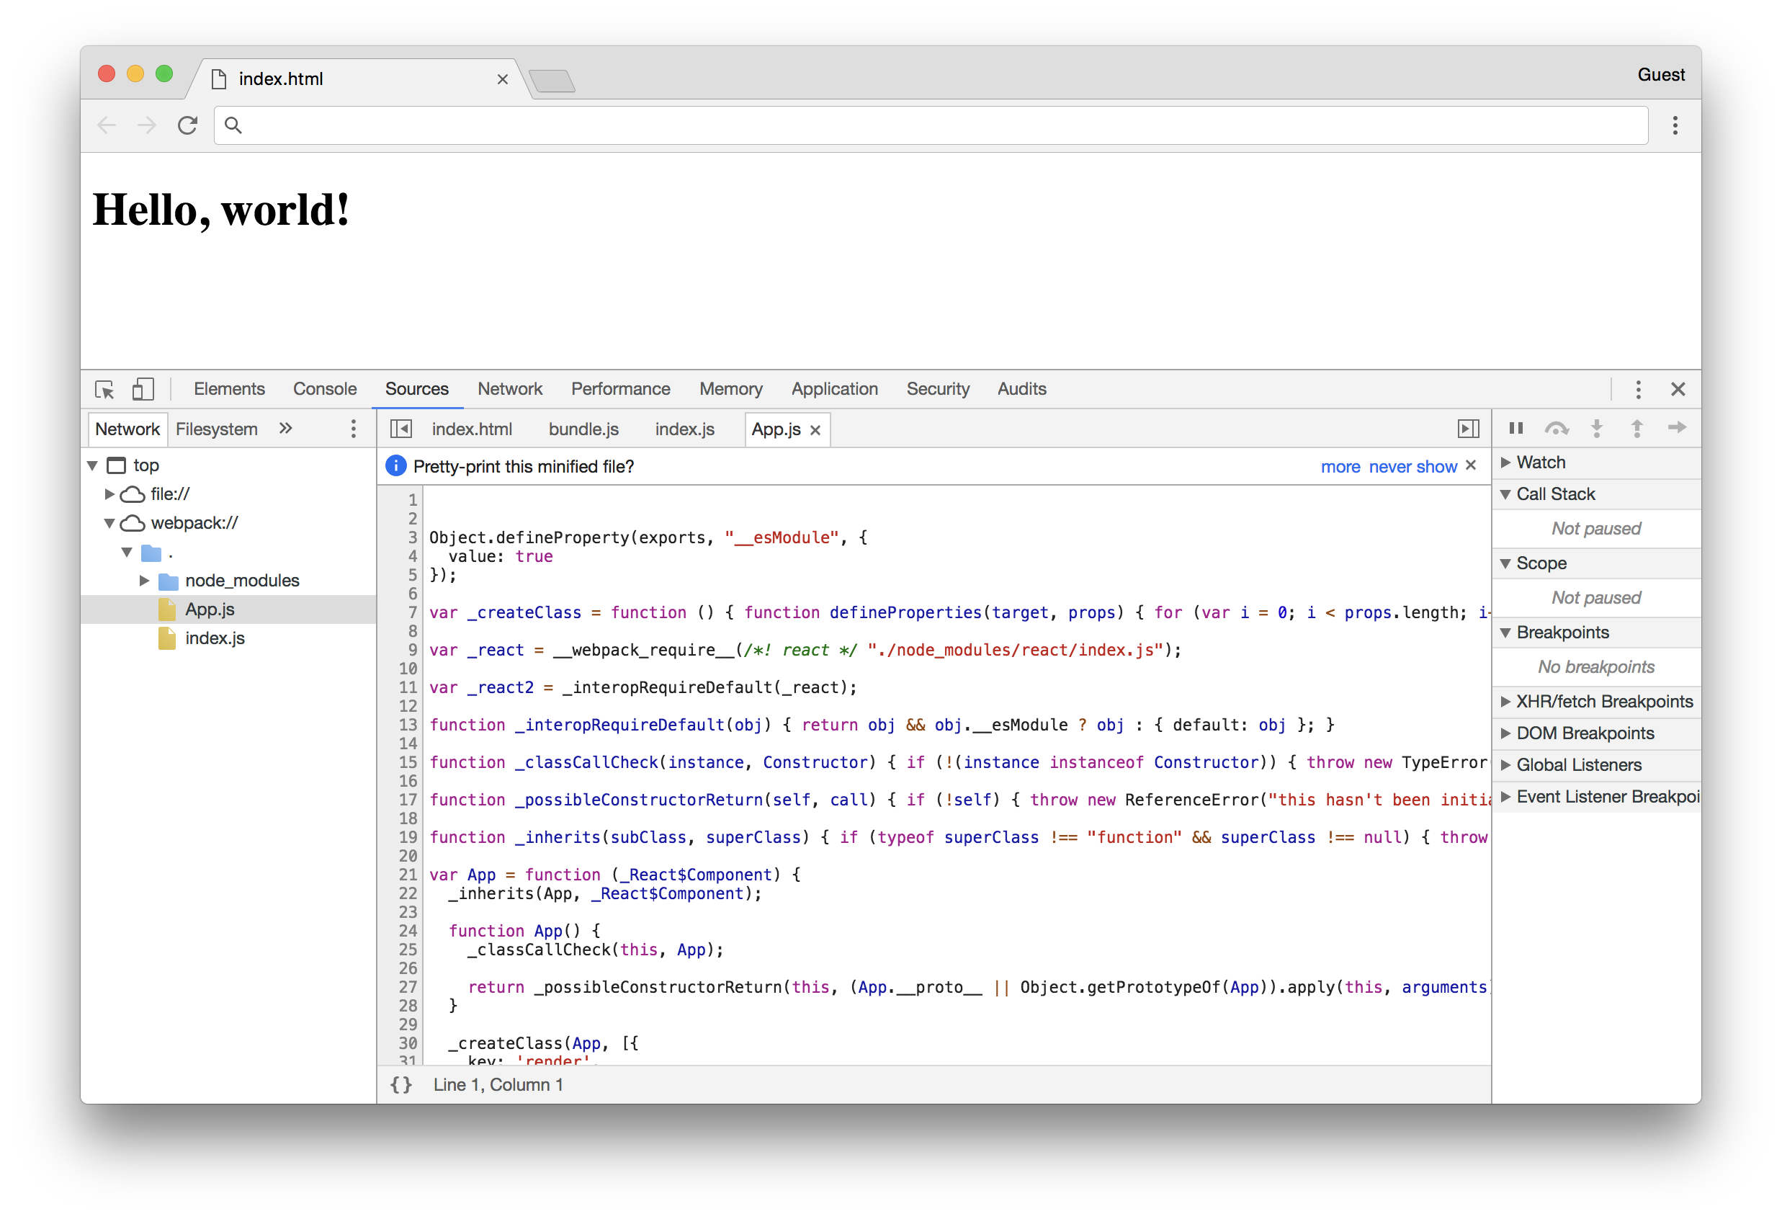Click line number 21 in gutter
The height and width of the screenshot is (1219, 1782).
408,875
